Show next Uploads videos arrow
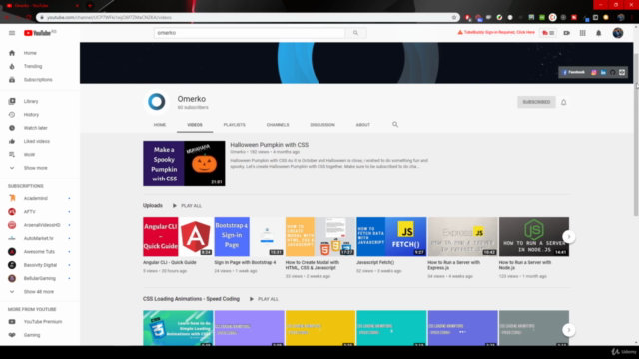 pos(569,237)
